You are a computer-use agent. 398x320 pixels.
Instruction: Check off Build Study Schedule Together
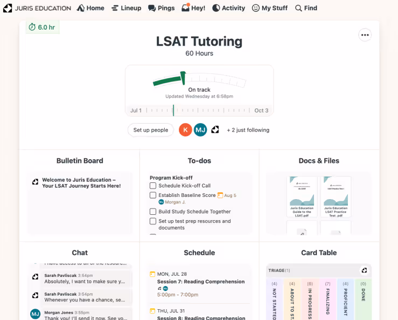click(x=153, y=212)
